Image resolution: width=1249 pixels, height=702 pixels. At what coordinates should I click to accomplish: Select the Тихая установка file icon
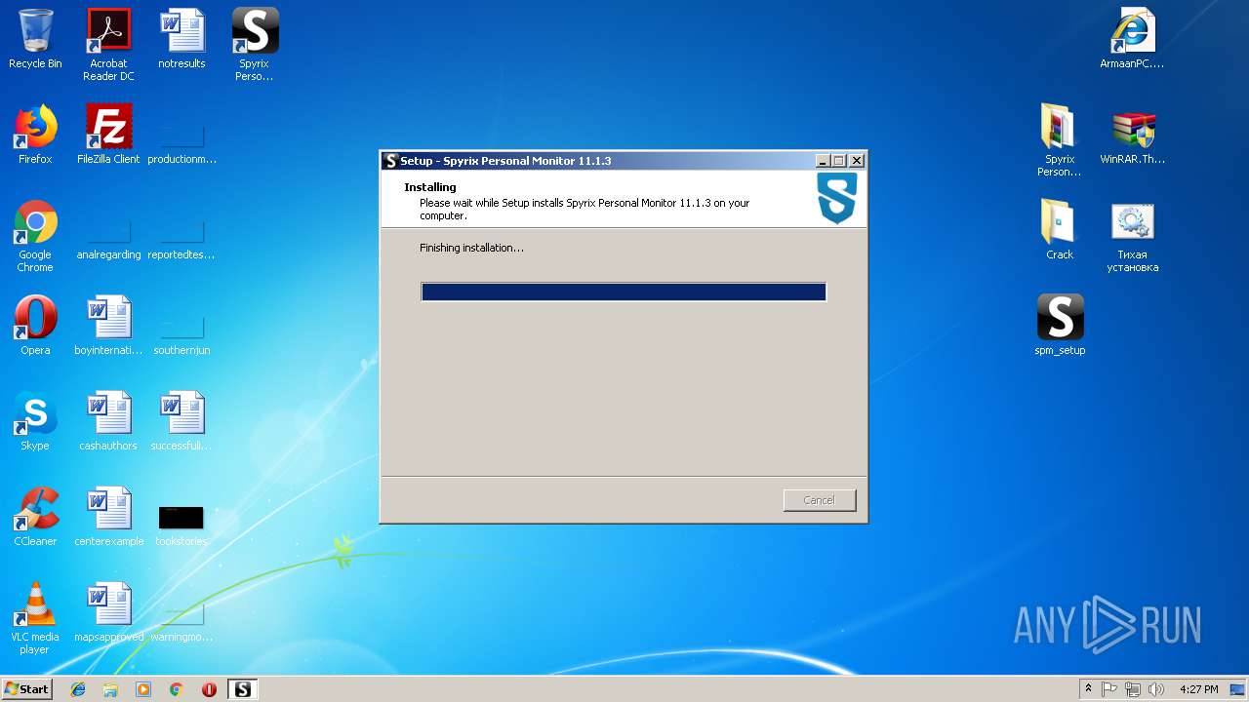point(1132,236)
